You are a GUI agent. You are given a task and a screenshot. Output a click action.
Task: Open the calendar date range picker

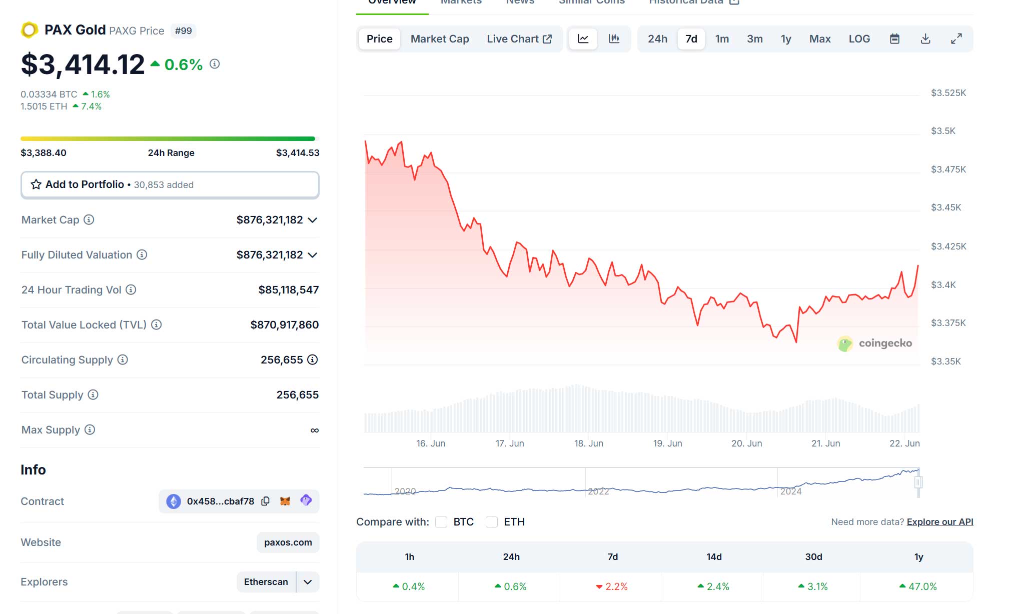tap(895, 38)
